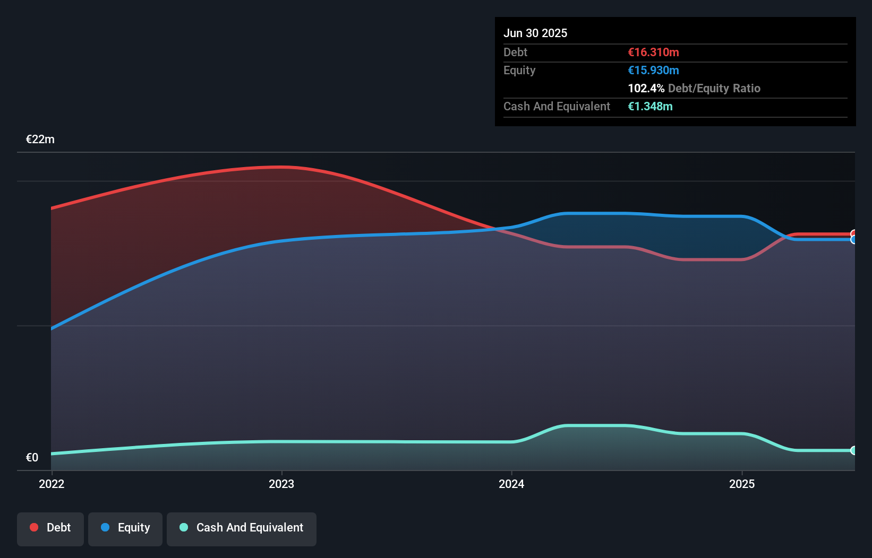This screenshot has width=872, height=558.
Task: Select the Equity endpoint marker on the chart
Action: pos(853,240)
